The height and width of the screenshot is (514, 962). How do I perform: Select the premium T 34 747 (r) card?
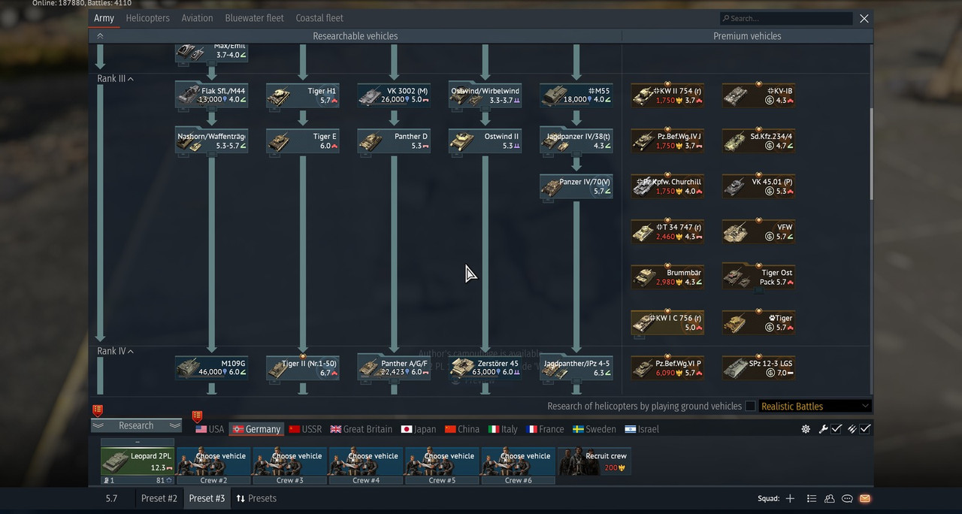click(667, 231)
